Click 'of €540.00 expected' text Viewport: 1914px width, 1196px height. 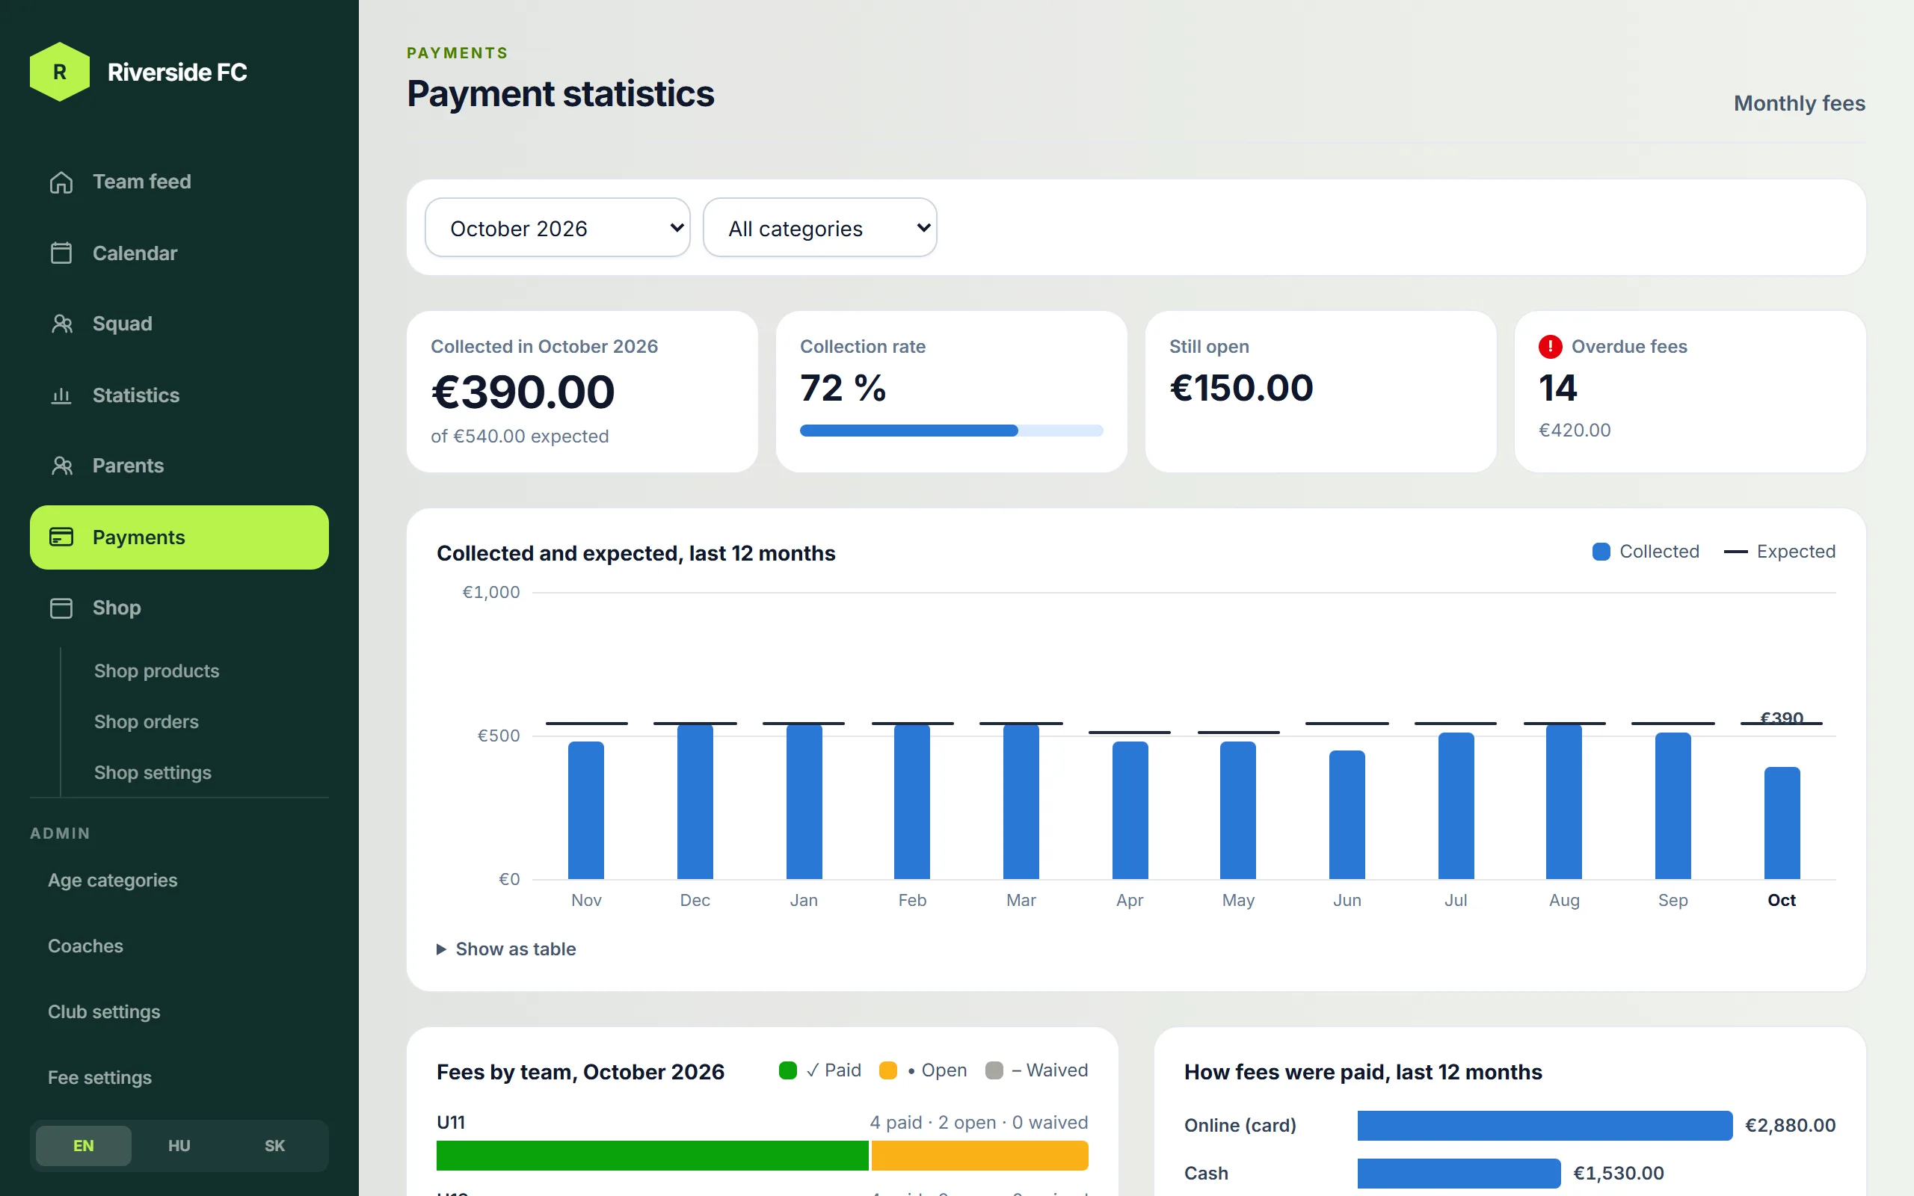pyautogui.click(x=520, y=436)
